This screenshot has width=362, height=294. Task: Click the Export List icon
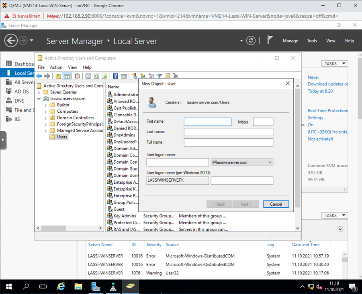[105, 76]
